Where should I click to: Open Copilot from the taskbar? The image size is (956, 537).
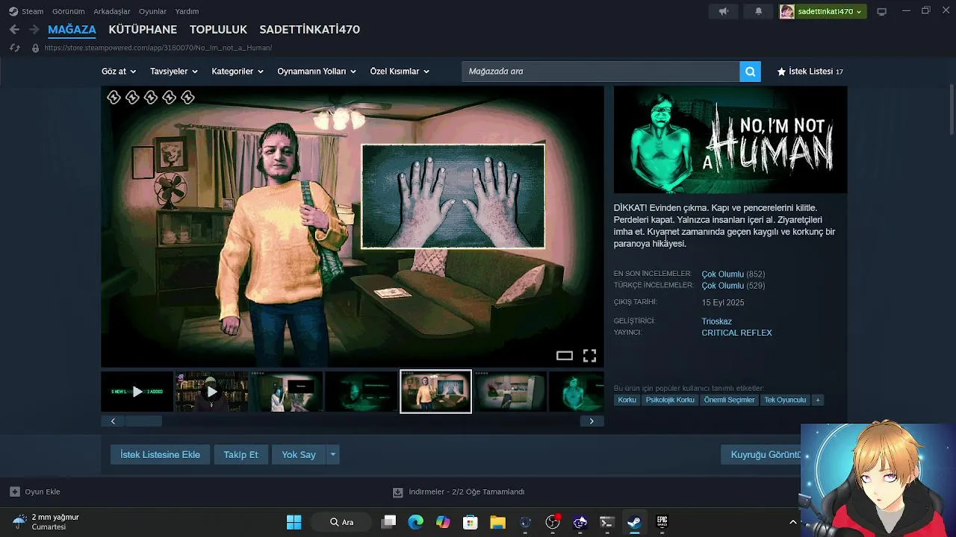tap(443, 522)
